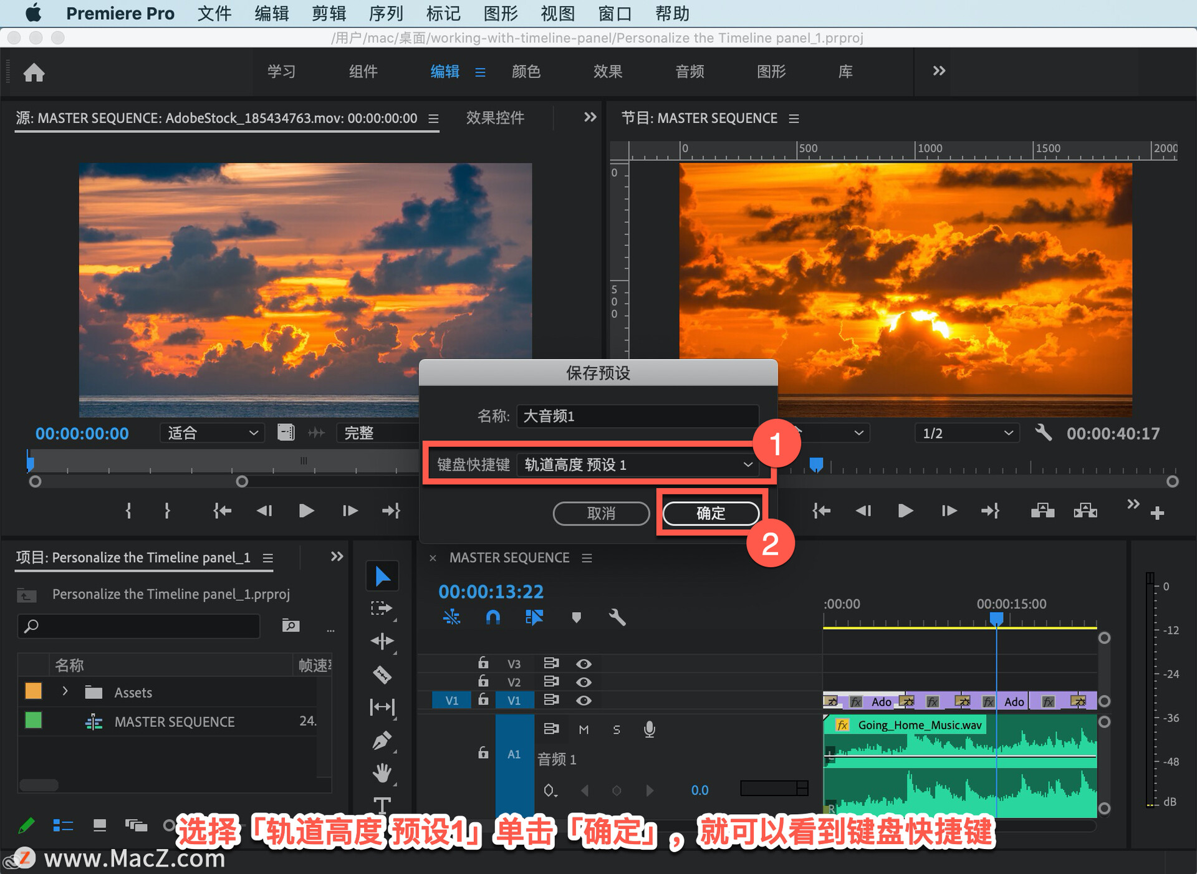The image size is (1197, 874).
Task: Toggle lock on the V2 track
Action: [x=483, y=681]
